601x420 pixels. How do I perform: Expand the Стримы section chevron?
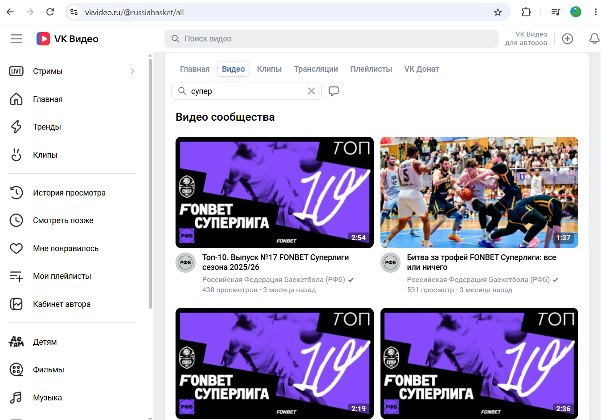tap(132, 71)
